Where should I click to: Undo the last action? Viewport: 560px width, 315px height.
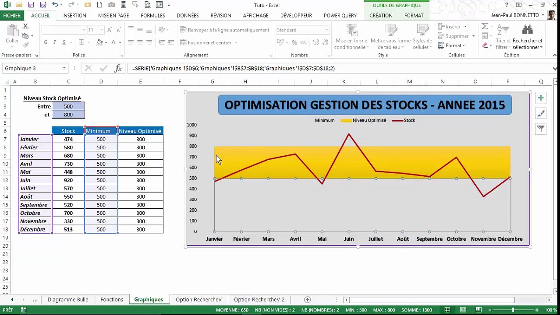(54, 5)
